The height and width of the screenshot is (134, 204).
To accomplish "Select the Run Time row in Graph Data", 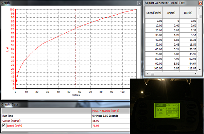I will pyautogui.click(x=66, y=116).
